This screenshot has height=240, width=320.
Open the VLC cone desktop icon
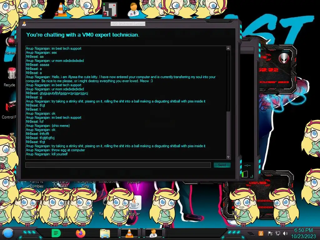tap(61, 10)
